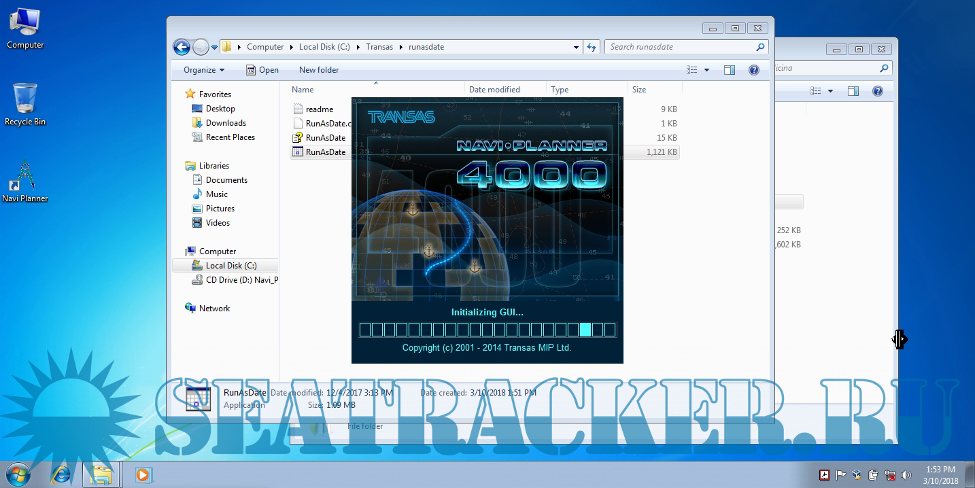Image resolution: width=975 pixels, height=488 pixels.
Task: Open address bar history dropdown arrow
Action: click(x=577, y=47)
